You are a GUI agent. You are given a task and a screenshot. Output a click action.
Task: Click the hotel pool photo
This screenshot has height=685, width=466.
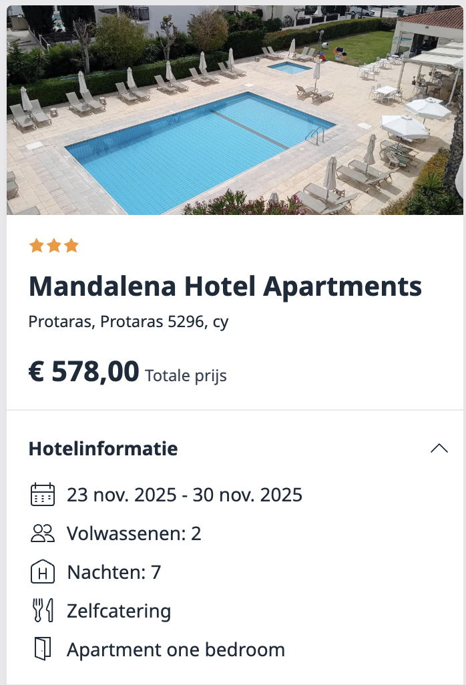(x=233, y=110)
